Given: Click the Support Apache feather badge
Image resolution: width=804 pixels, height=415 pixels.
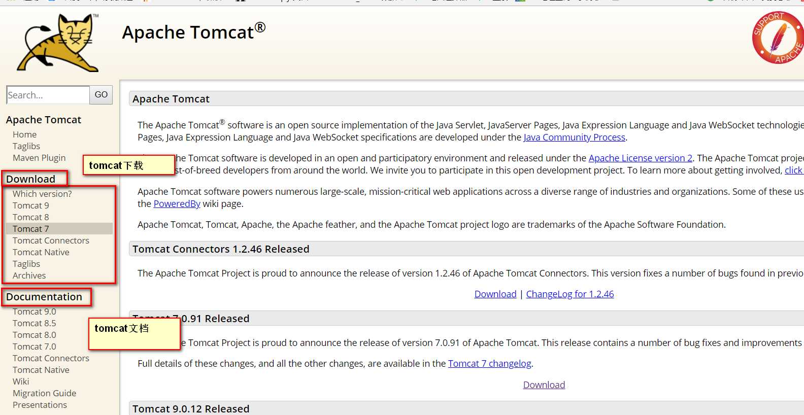Looking at the screenshot, I should tap(778, 38).
